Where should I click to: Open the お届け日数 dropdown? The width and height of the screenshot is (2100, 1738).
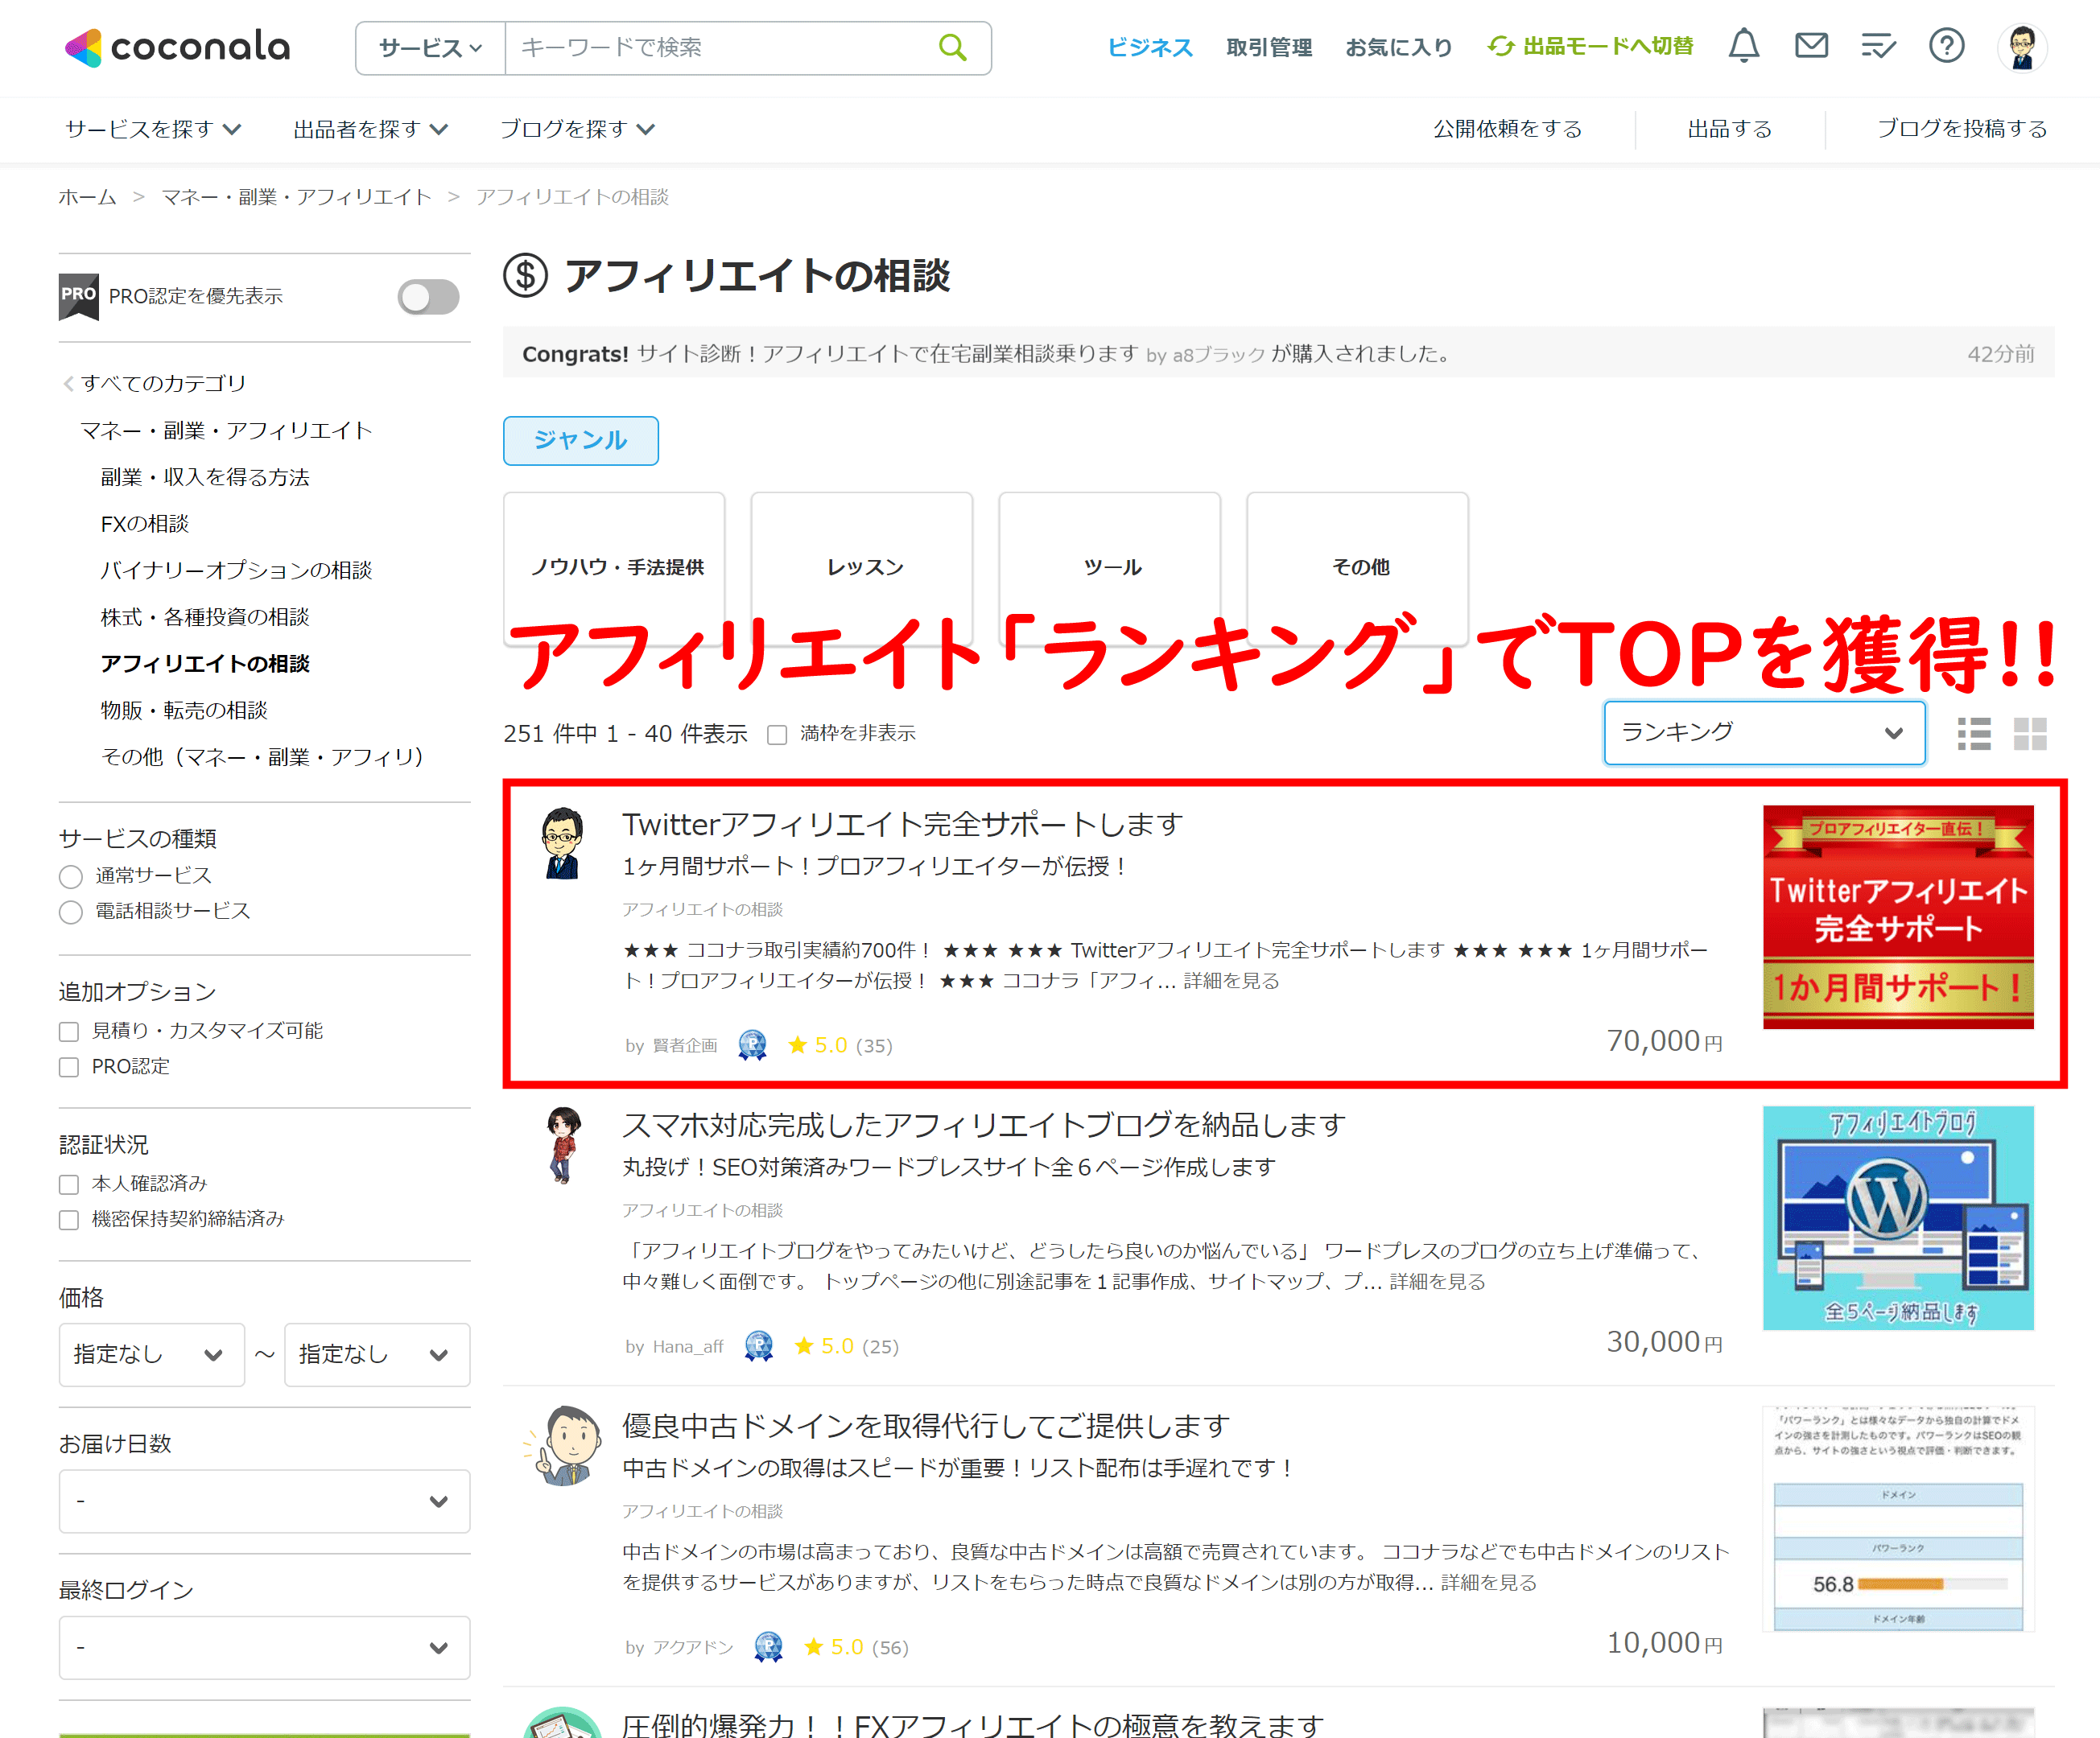pyautogui.click(x=263, y=1501)
